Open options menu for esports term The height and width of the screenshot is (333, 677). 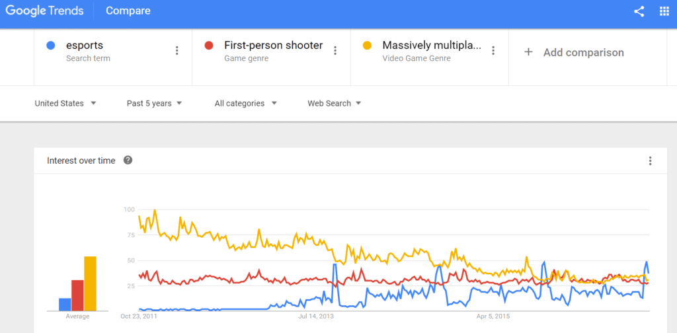tap(177, 51)
